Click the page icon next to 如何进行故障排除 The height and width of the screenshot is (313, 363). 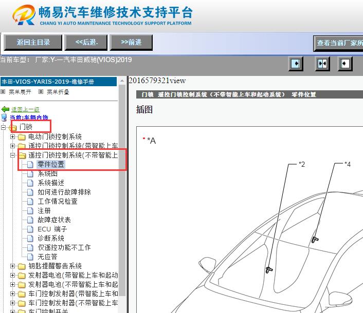click(x=30, y=192)
